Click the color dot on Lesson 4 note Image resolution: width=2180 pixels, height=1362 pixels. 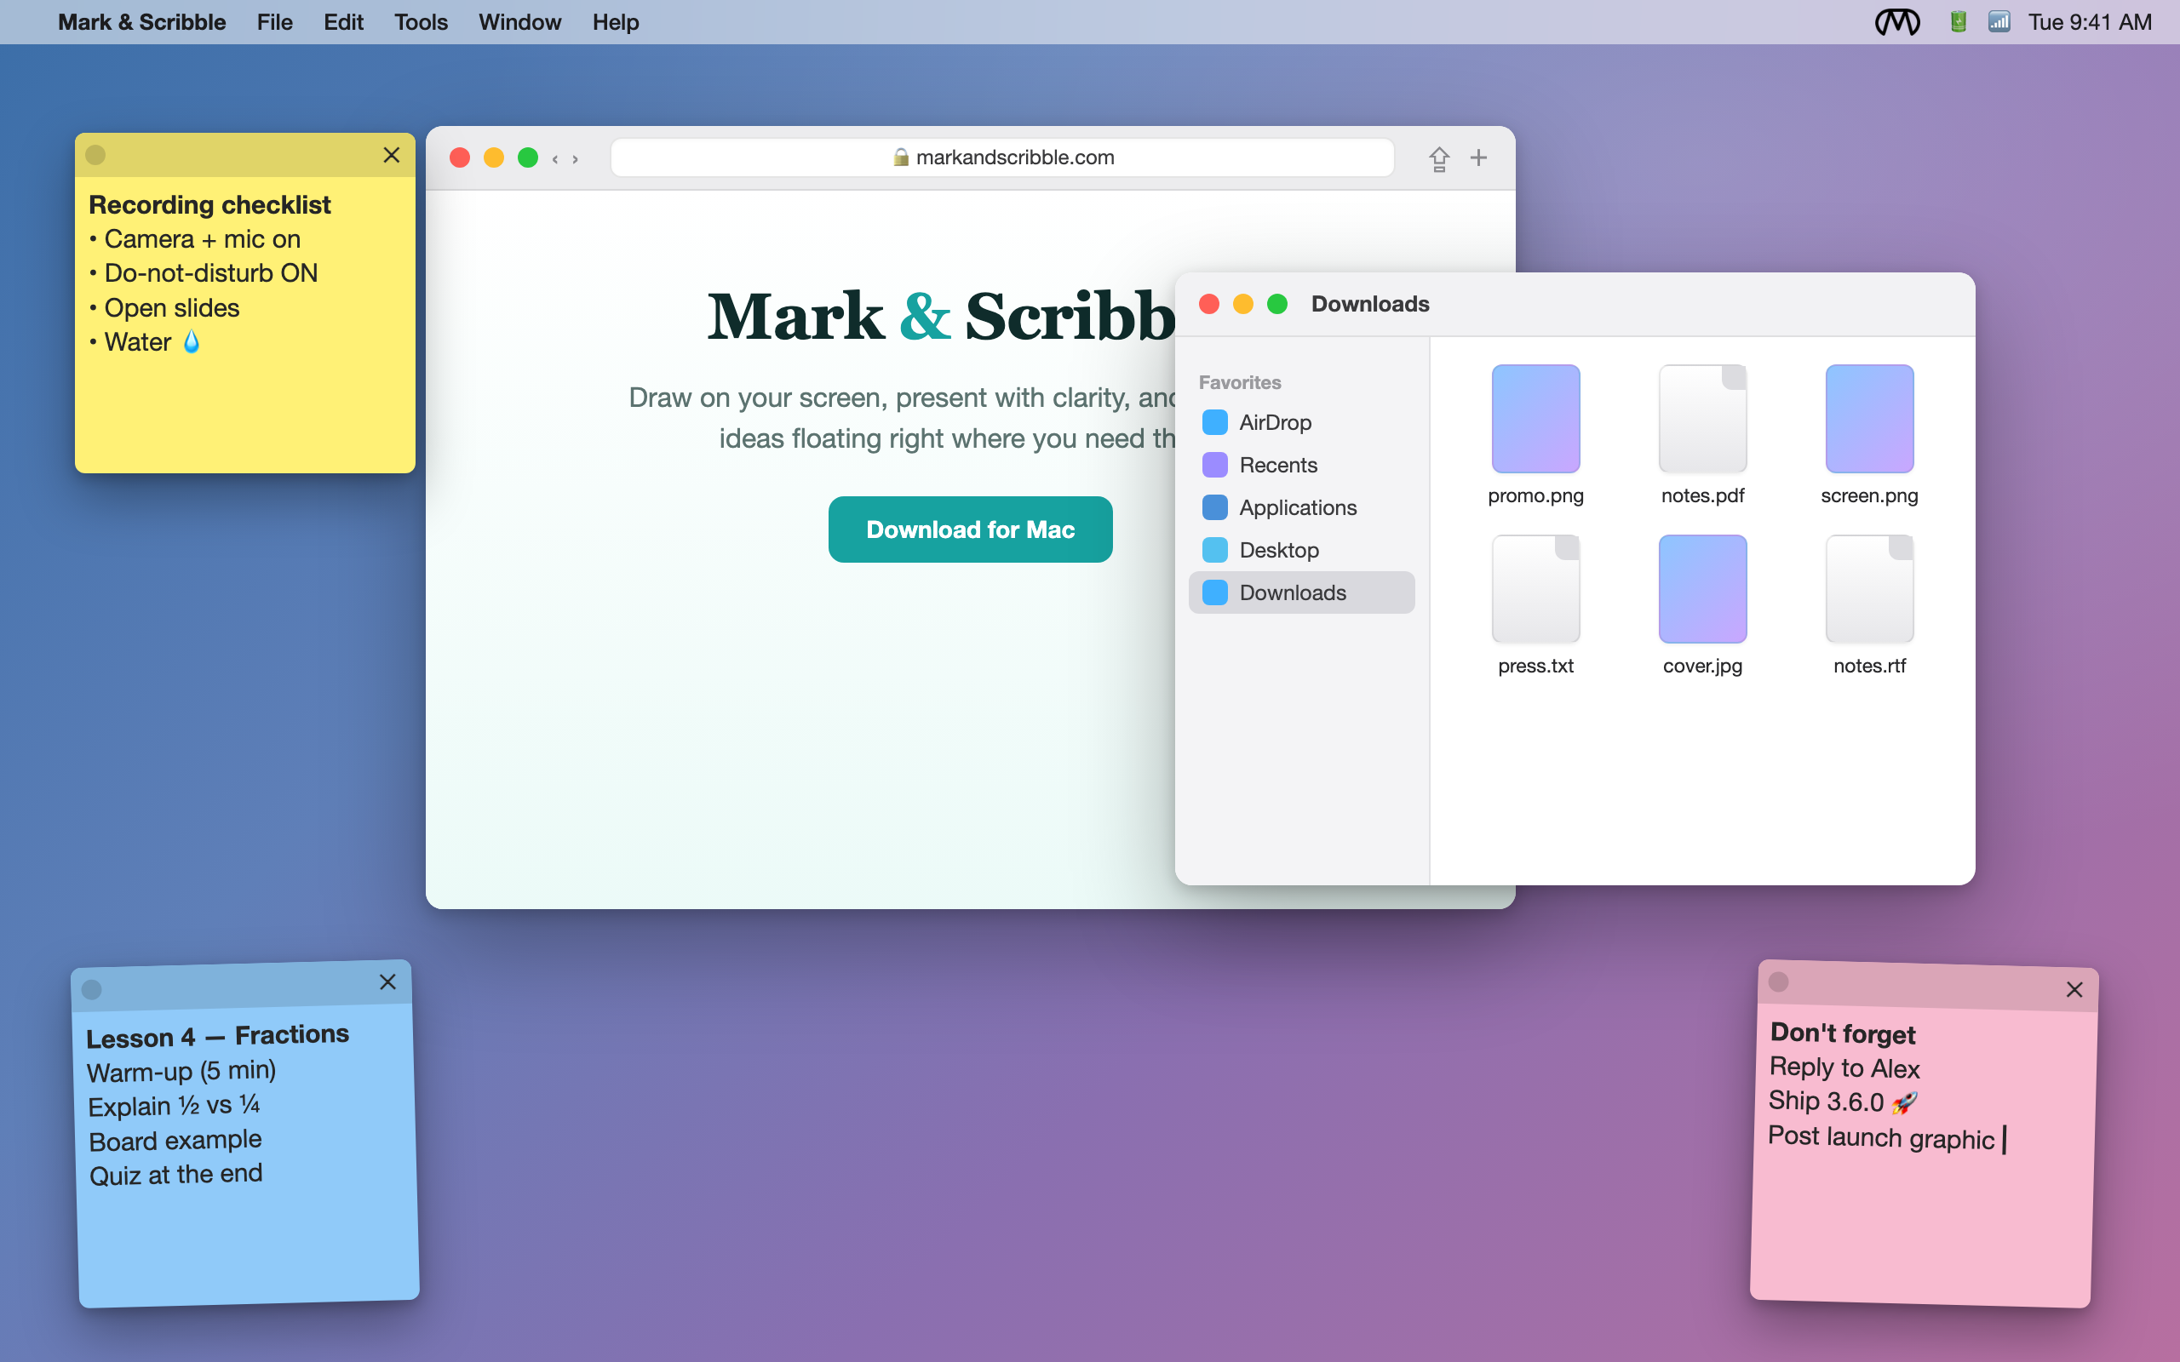(92, 989)
